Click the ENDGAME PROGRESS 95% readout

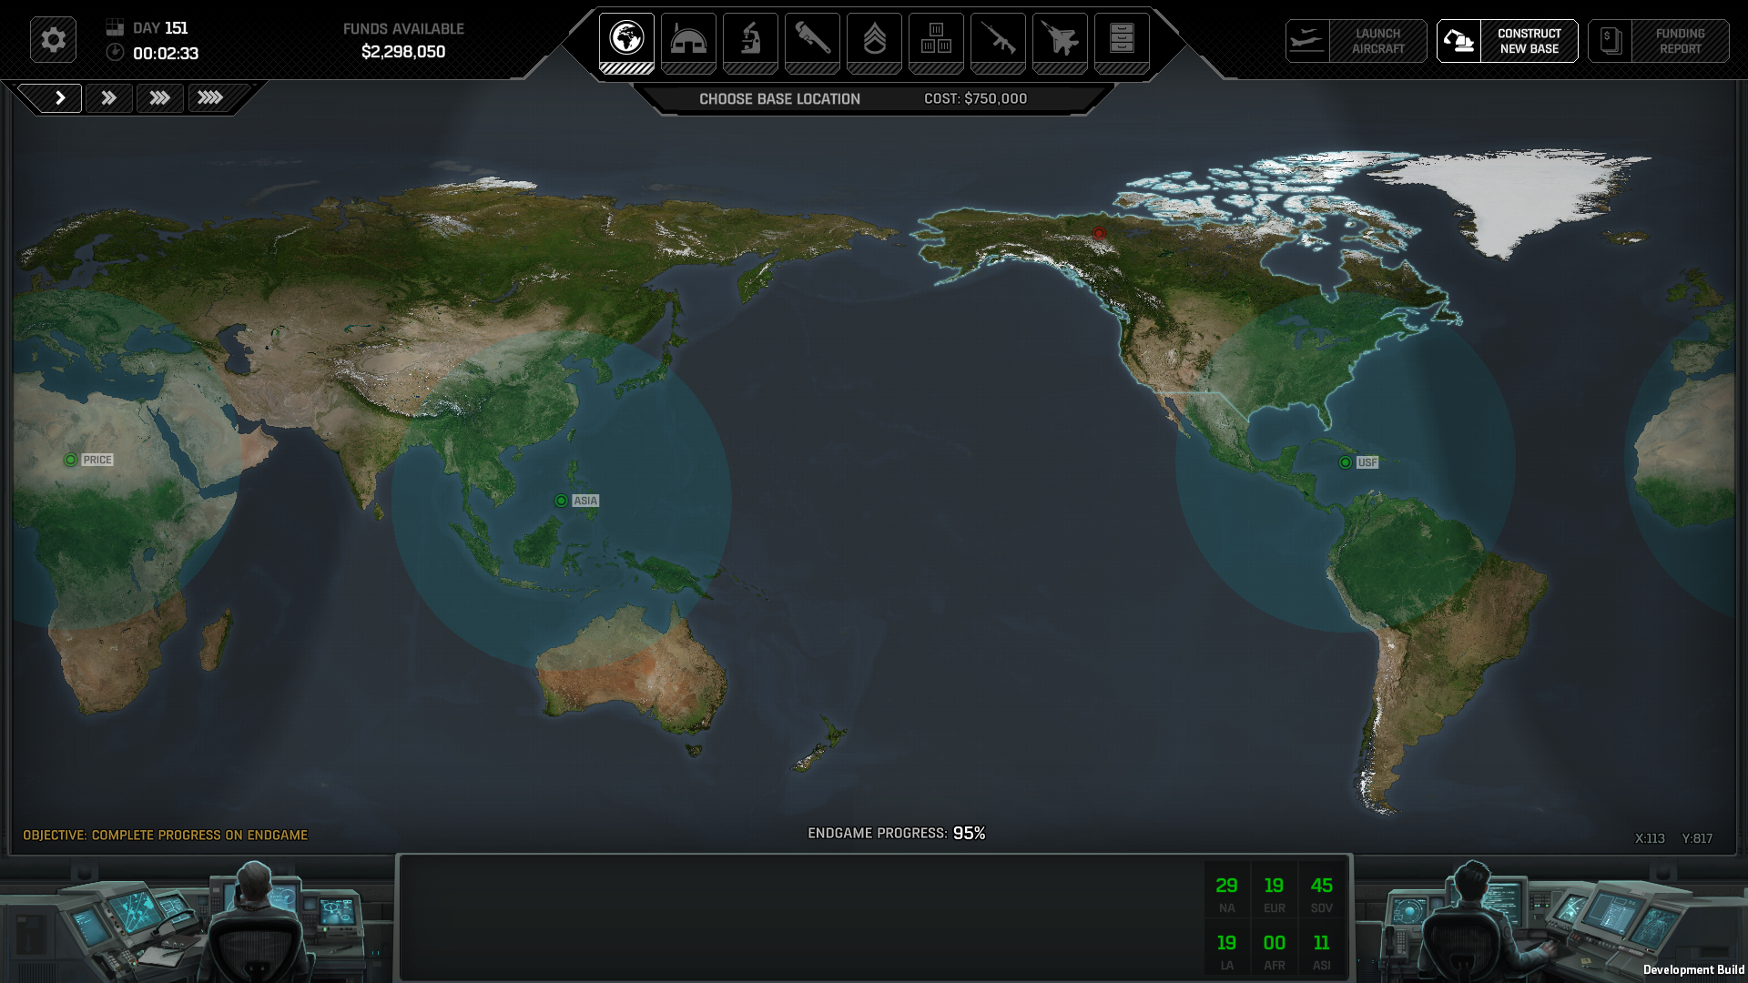coord(896,833)
